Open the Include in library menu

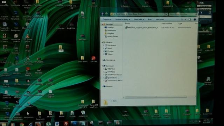pos(122,19)
